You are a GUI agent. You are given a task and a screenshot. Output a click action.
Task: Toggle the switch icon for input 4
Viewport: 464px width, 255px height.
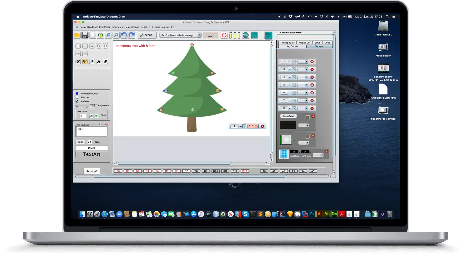(x=294, y=77)
